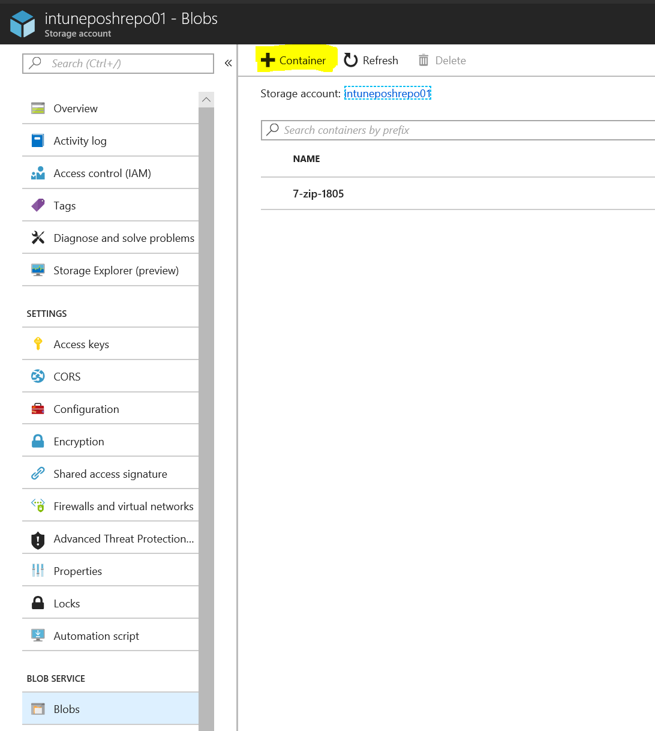Click the Automation script icon
The width and height of the screenshot is (655, 731).
38,636
